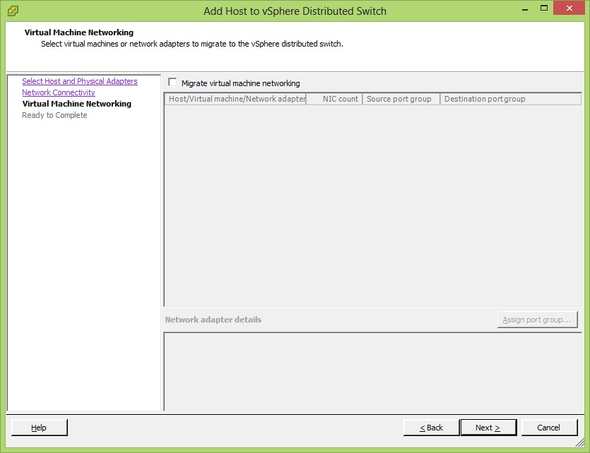Sort by Host/Virtual machine/Network adapter column
The height and width of the screenshot is (453, 590).
click(236, 99)
